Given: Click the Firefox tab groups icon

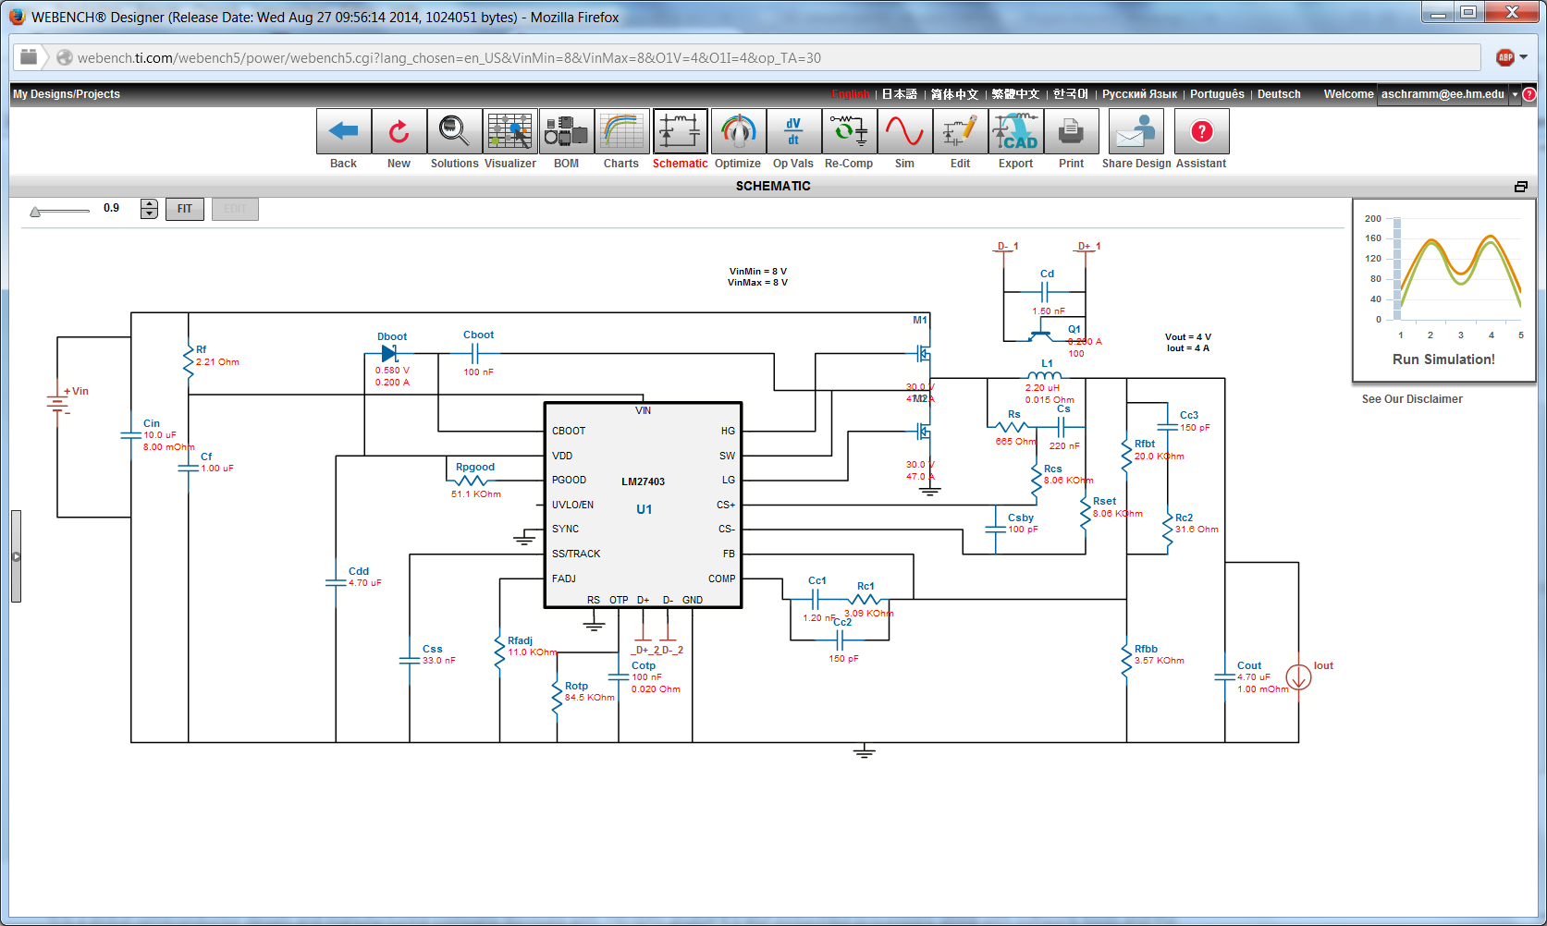Looking at the screenshot, I should 29,57.
